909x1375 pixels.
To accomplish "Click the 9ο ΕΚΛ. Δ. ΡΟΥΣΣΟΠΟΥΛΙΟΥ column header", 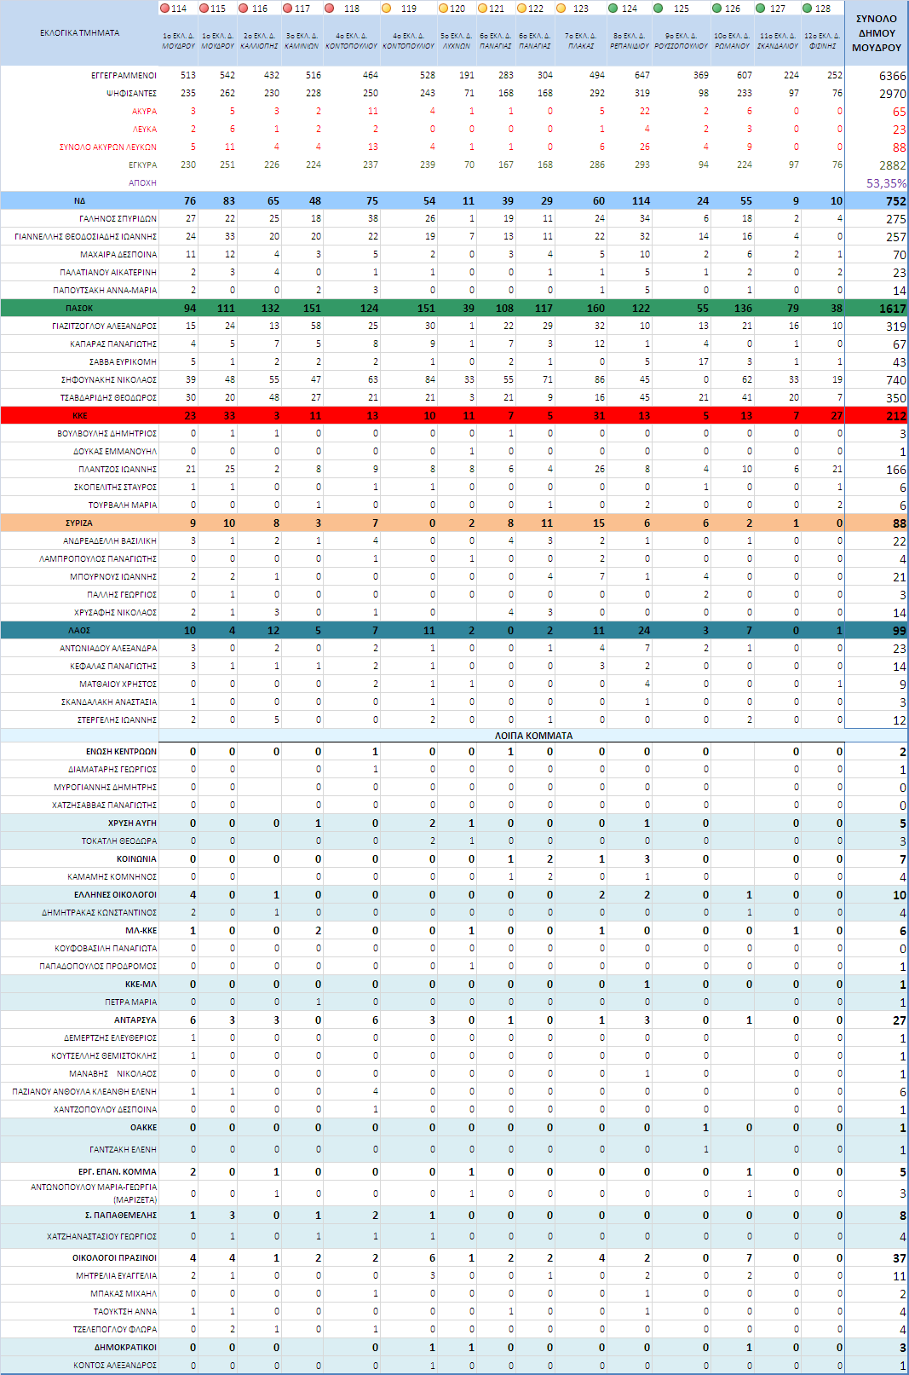I will click(682, 41).
